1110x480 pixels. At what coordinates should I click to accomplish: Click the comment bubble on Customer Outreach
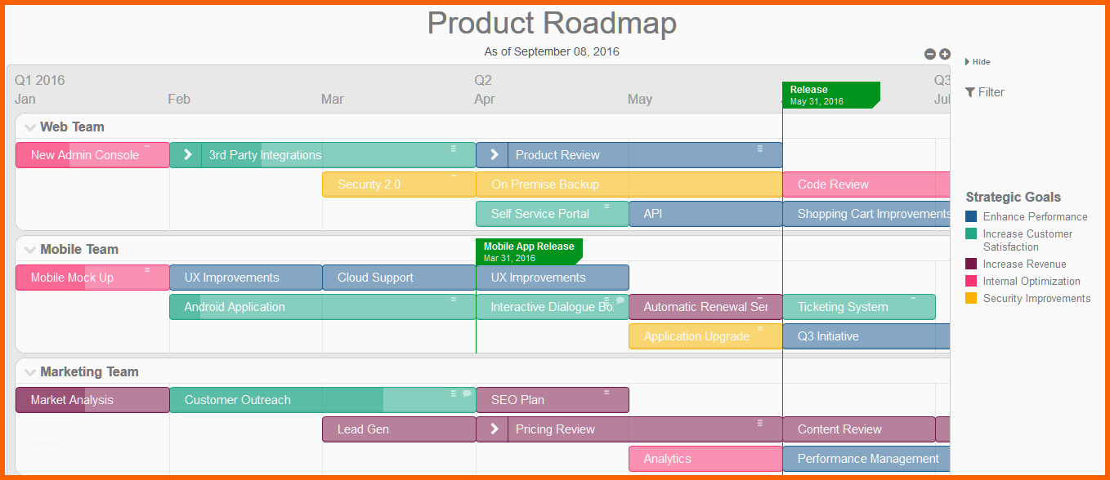(x=467, y=393)
